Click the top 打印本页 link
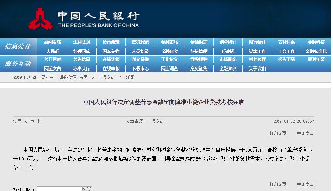 pos(278,133)
